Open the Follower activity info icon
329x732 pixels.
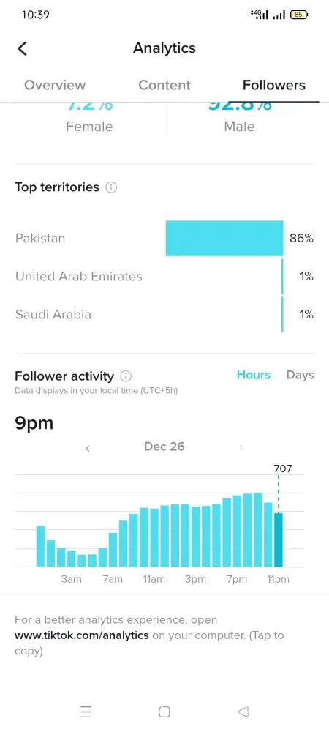[126, 376]
